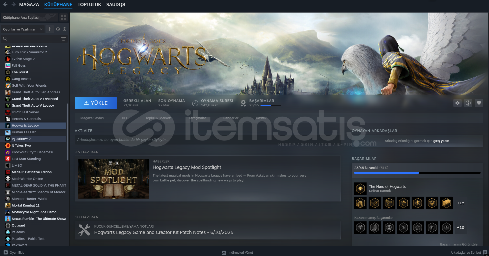489x256 pixels.
Task: Go forward with the right arrow icon
Action: [x=14, y=4]
